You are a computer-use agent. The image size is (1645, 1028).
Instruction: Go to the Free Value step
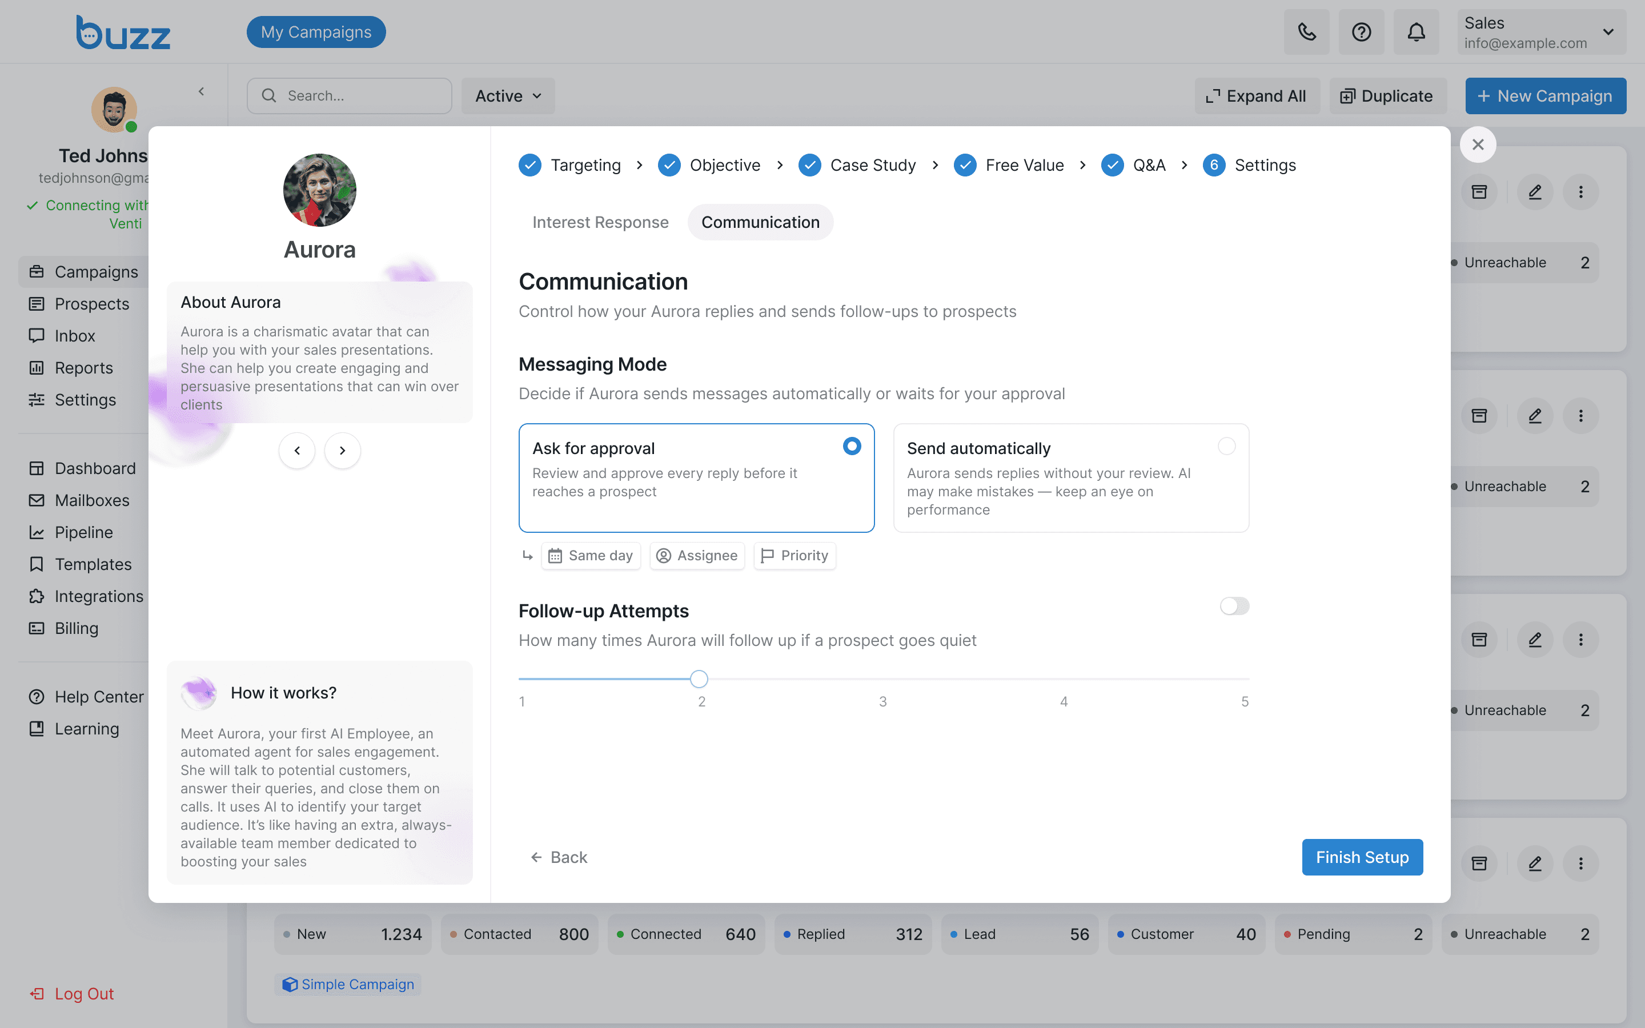click(x=1009, y=165)
